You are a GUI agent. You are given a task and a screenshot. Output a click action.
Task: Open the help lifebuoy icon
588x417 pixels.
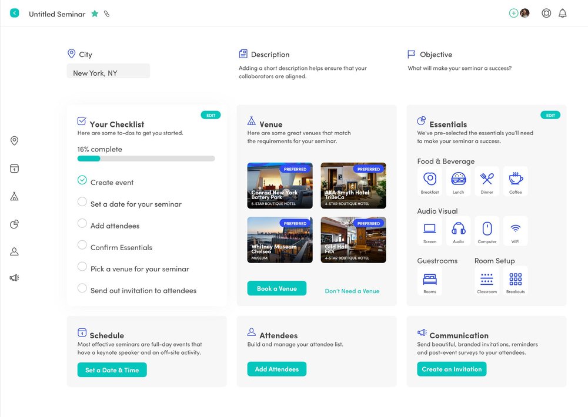(x=546, y=13)
